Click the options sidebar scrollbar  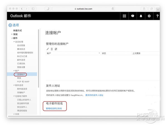coord(39,59)
